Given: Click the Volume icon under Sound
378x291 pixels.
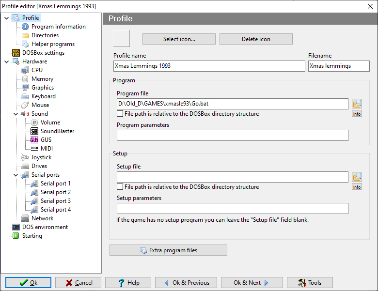Looking at the screenshot, I should pos(34,123).
